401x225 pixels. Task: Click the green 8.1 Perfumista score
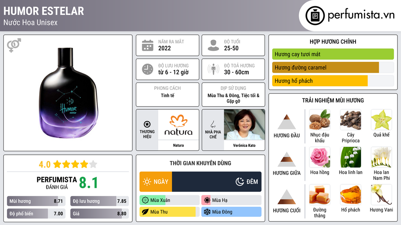point(89,183)
